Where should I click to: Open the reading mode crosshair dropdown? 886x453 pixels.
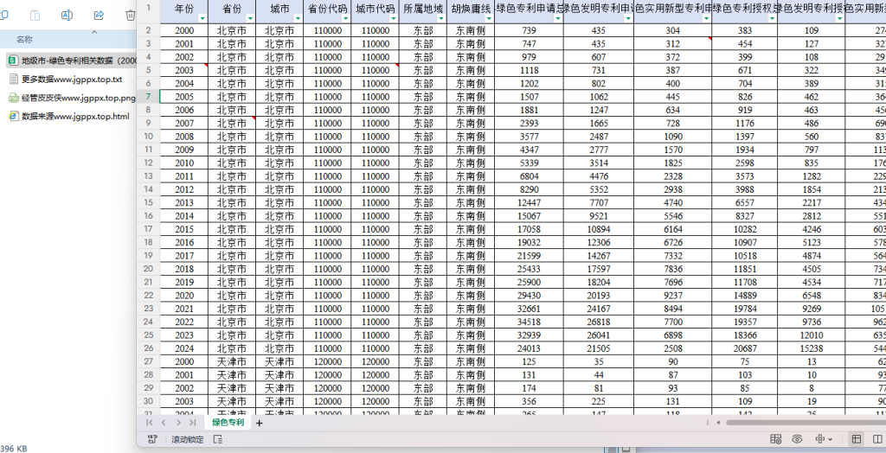pyautogui.click(x=824, y=439)
